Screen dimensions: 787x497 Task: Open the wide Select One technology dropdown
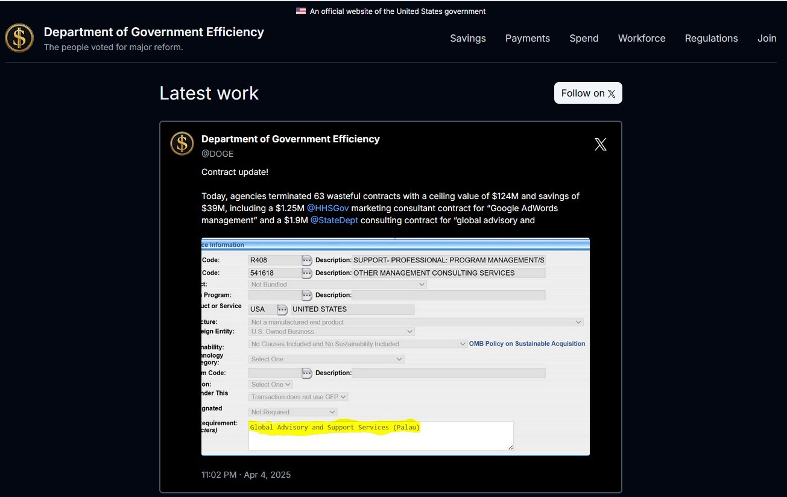click(326, 359)
